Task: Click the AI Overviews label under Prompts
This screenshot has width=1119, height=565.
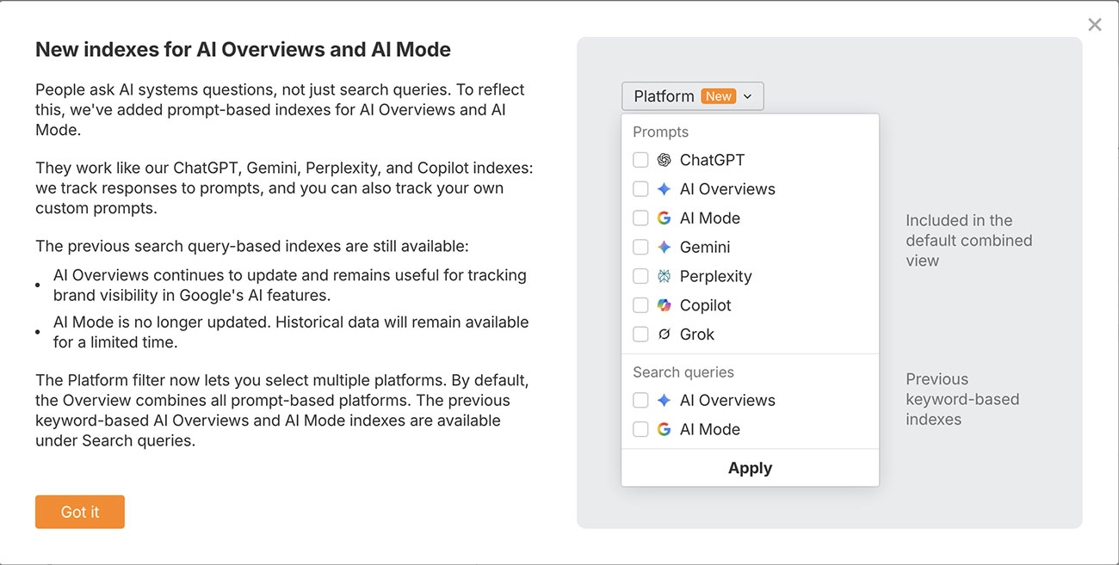Action: [x=727, y=189]
